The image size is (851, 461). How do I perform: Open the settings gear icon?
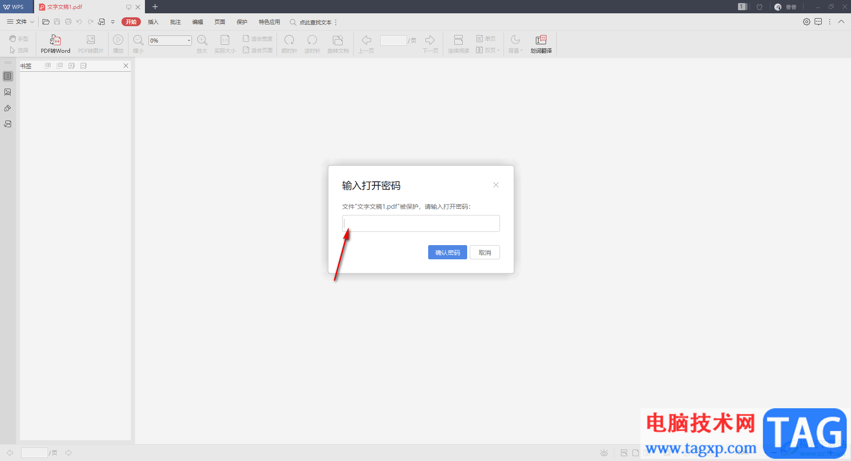tap(807, 22)
